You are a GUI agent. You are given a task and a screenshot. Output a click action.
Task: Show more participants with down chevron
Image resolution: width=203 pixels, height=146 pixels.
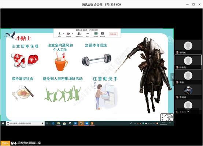point(188,111)
